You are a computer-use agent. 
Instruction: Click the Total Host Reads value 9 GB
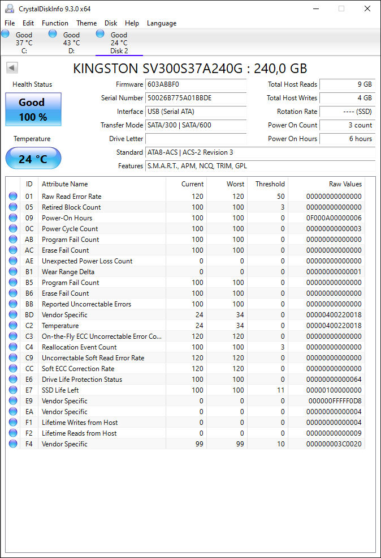coord(347,84)
